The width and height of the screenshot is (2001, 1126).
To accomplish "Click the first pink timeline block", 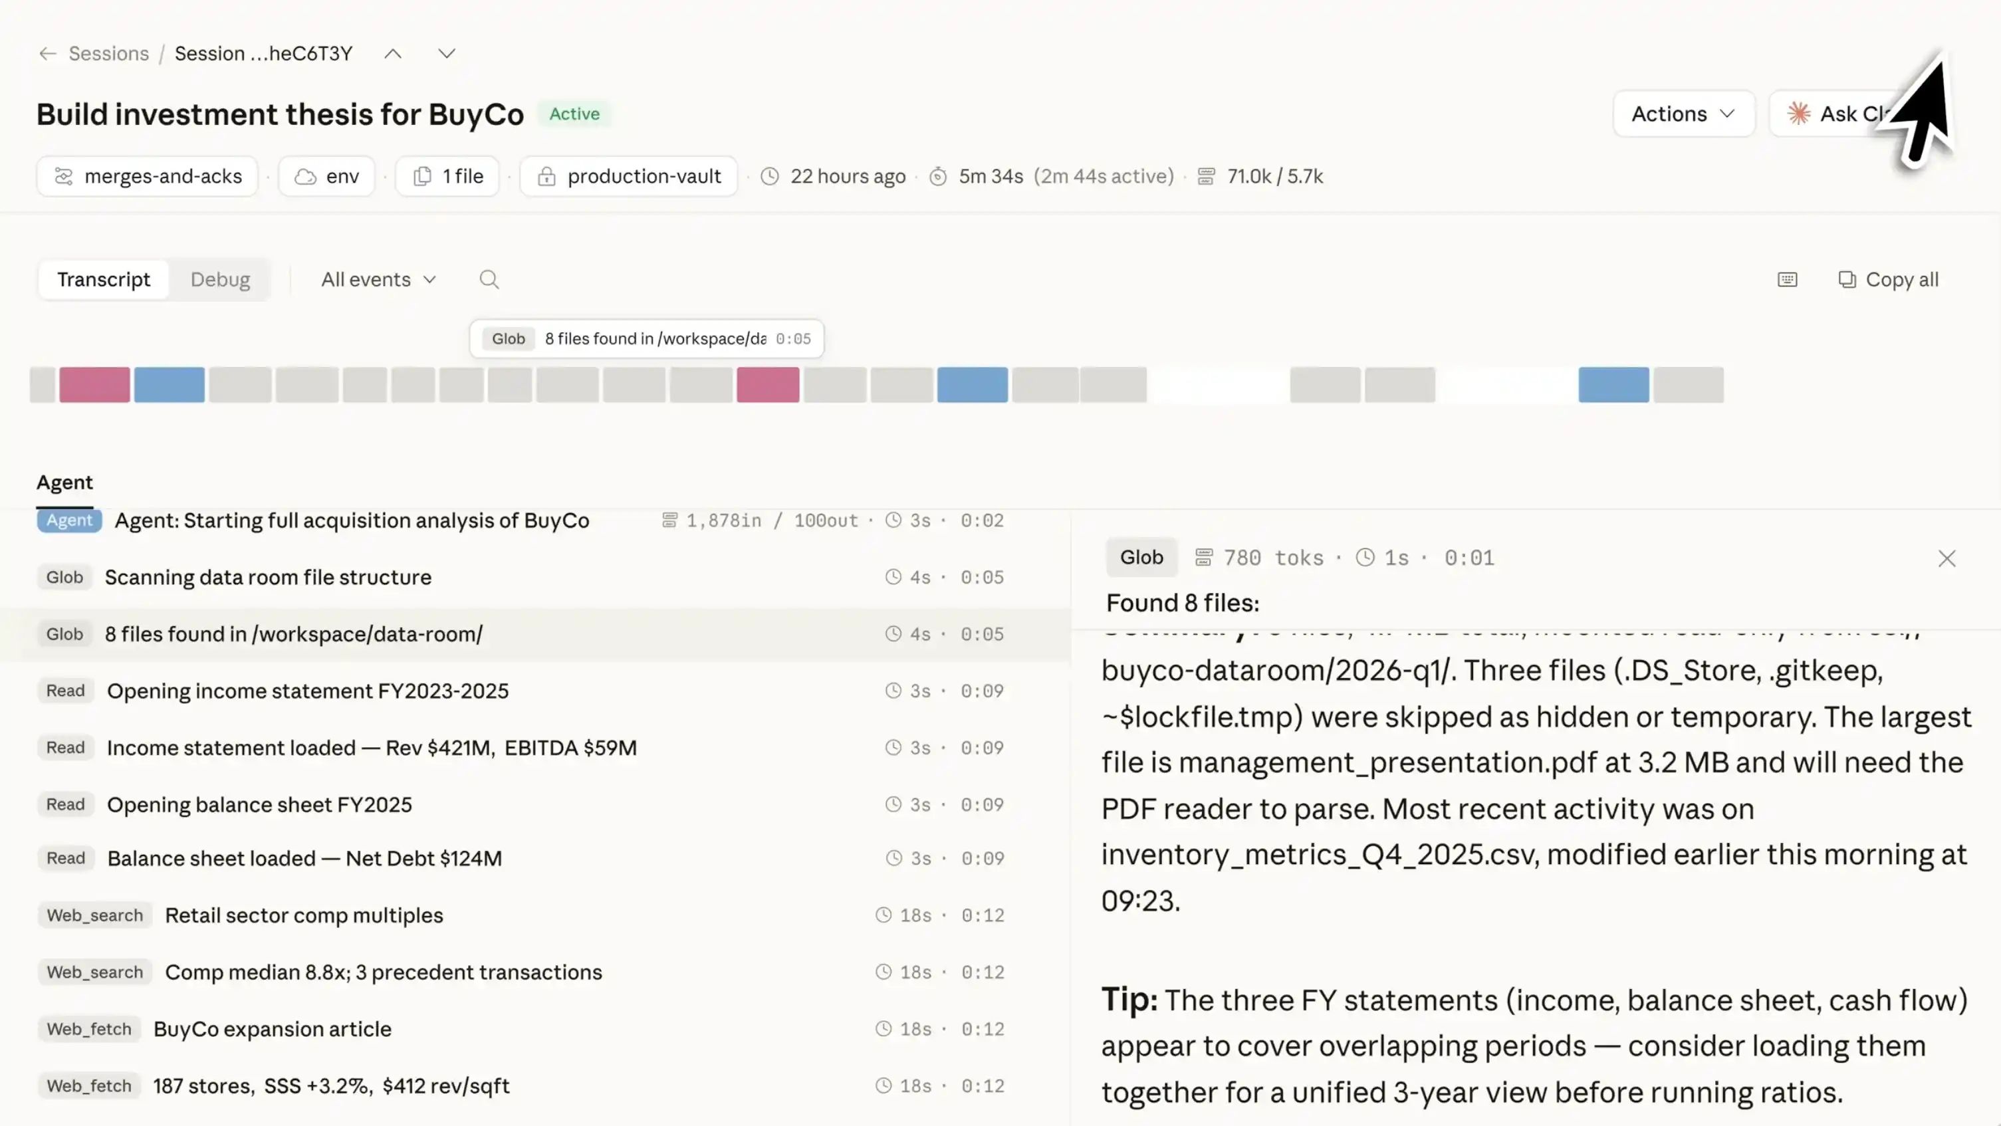I will pos(95,384).
